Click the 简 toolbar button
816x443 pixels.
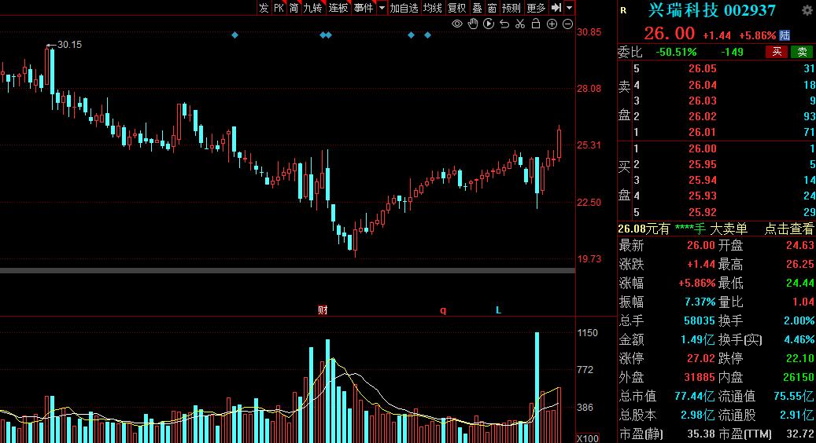click(x=294, y=8)
